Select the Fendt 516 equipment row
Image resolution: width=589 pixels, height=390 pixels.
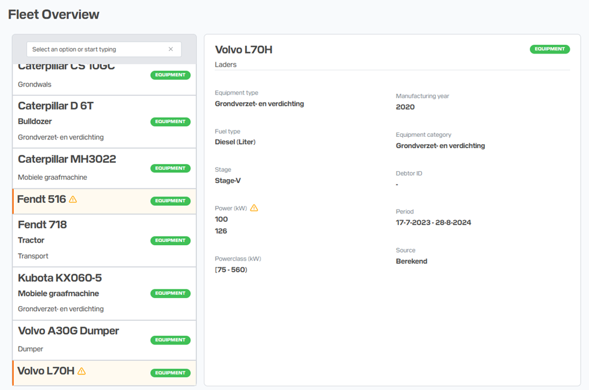pos(105,202)
